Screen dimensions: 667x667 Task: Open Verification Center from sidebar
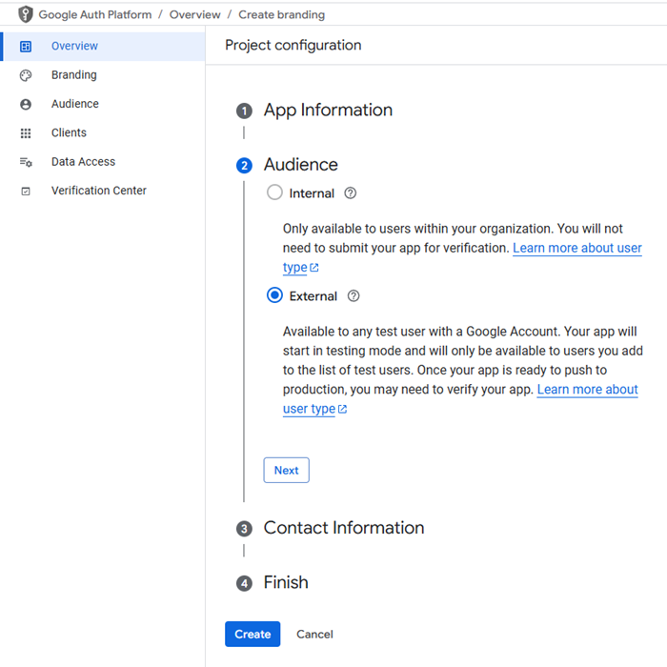[x=98, y=191]
